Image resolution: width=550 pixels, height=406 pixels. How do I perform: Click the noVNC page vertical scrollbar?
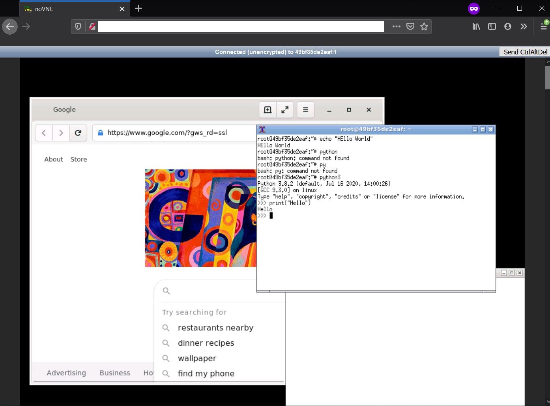[547, 77]
